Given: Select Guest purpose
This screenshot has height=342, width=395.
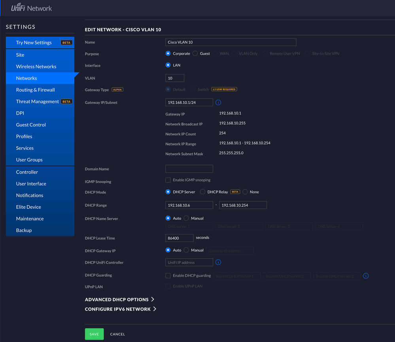Looking at the screenshot, I should pos(195,53).
